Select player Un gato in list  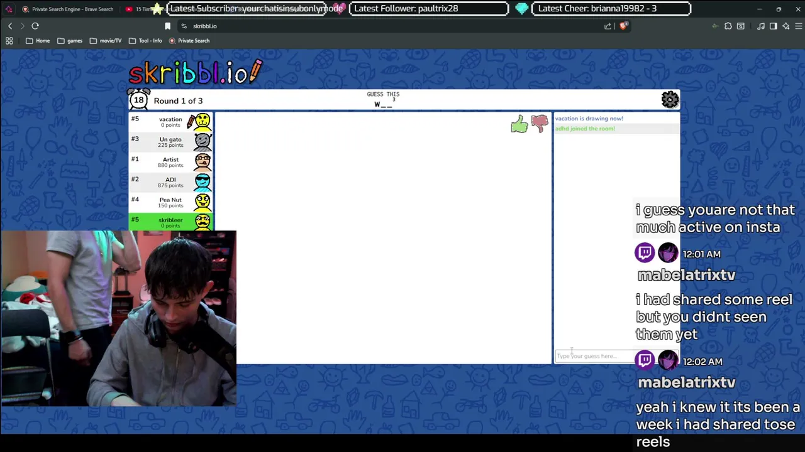click(170, 142)
